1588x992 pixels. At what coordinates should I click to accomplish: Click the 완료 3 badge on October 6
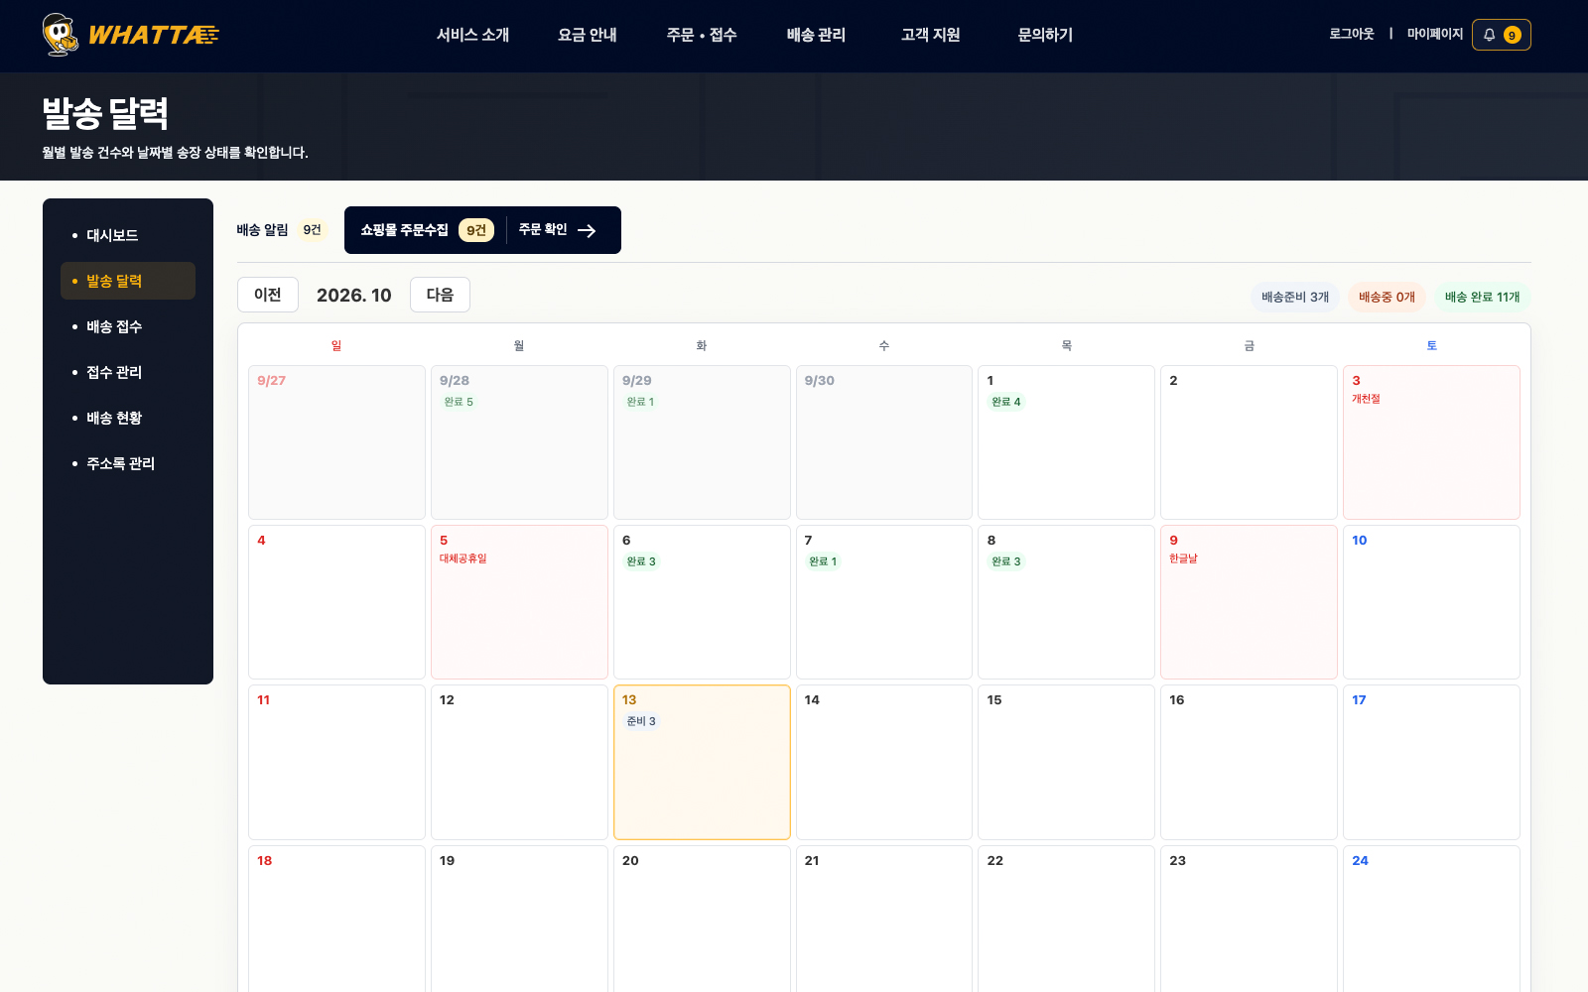(x=640, y=561)
